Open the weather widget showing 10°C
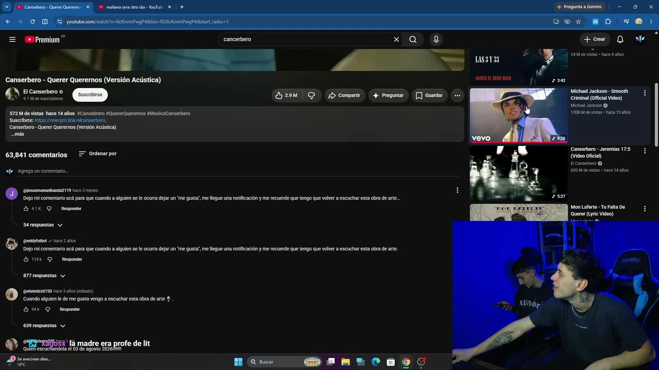 tap(28, 362)
